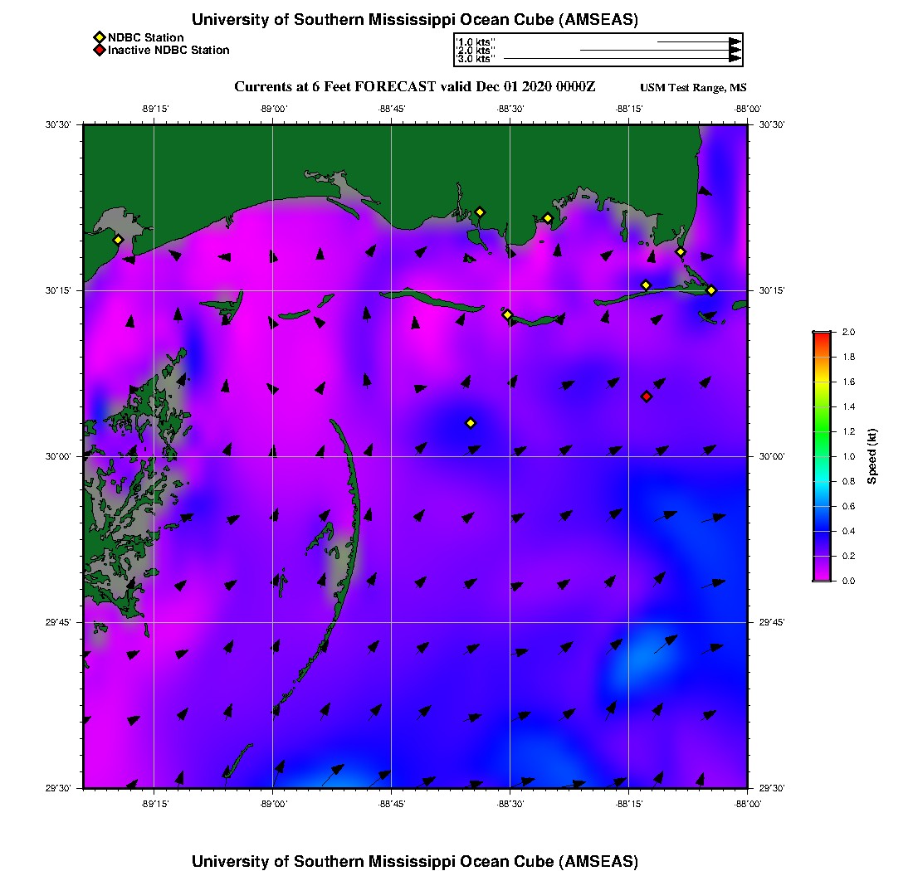
Task: Click the 3.0 kts scale arrow
Action: pyautogui.click(x=622, y=59)
